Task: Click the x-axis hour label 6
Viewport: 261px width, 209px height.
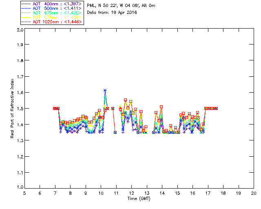Action: tap(40, 193)
